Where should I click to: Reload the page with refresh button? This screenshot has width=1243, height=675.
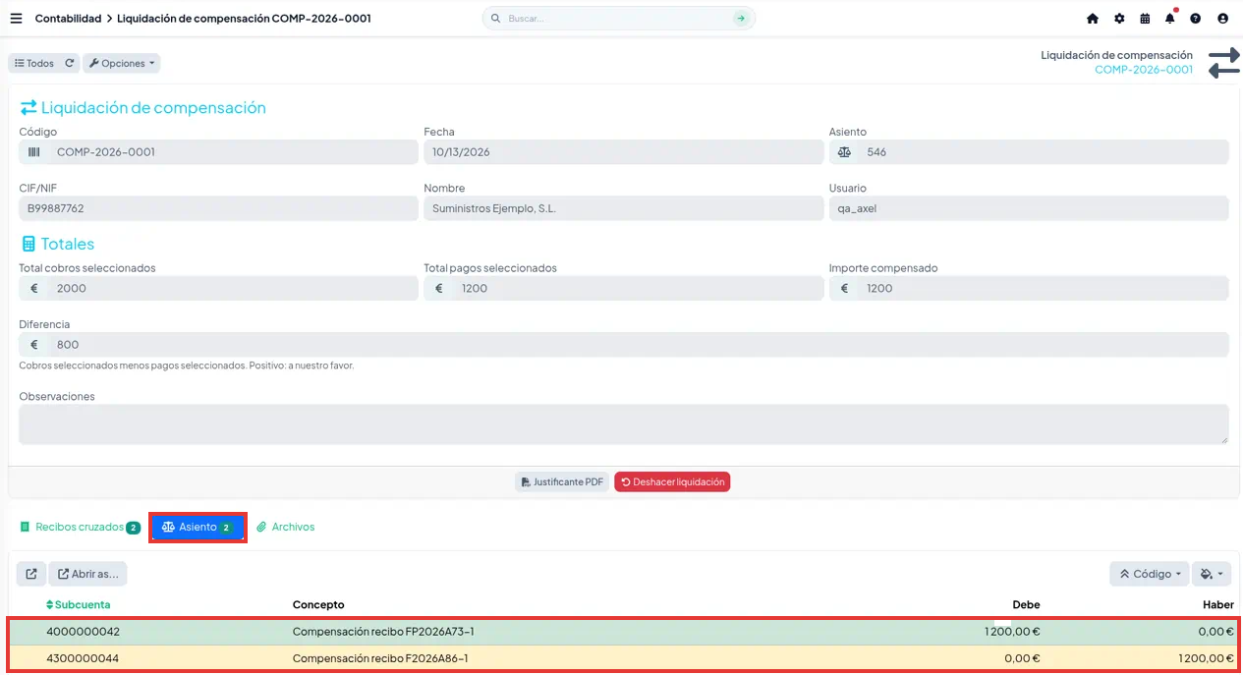(70, 63)
